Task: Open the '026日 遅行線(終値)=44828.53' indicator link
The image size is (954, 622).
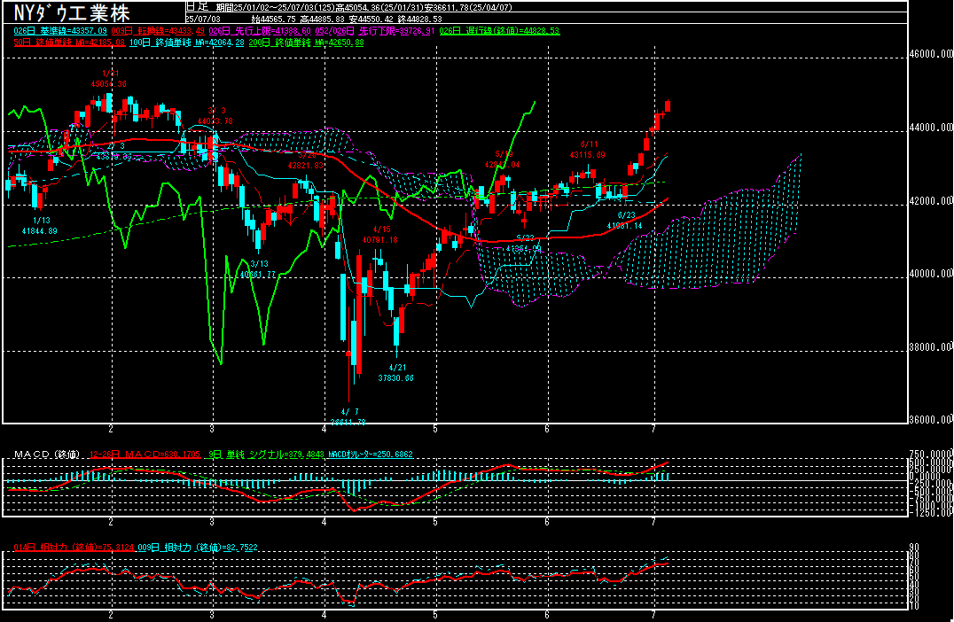Action: click(x=499, y=30)
